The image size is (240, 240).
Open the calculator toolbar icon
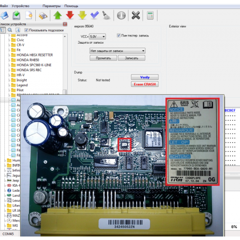150,15
